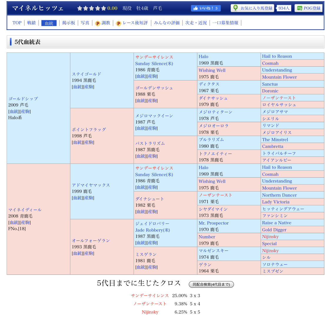Open the 掲示板 tab

[x=69, y=23]
